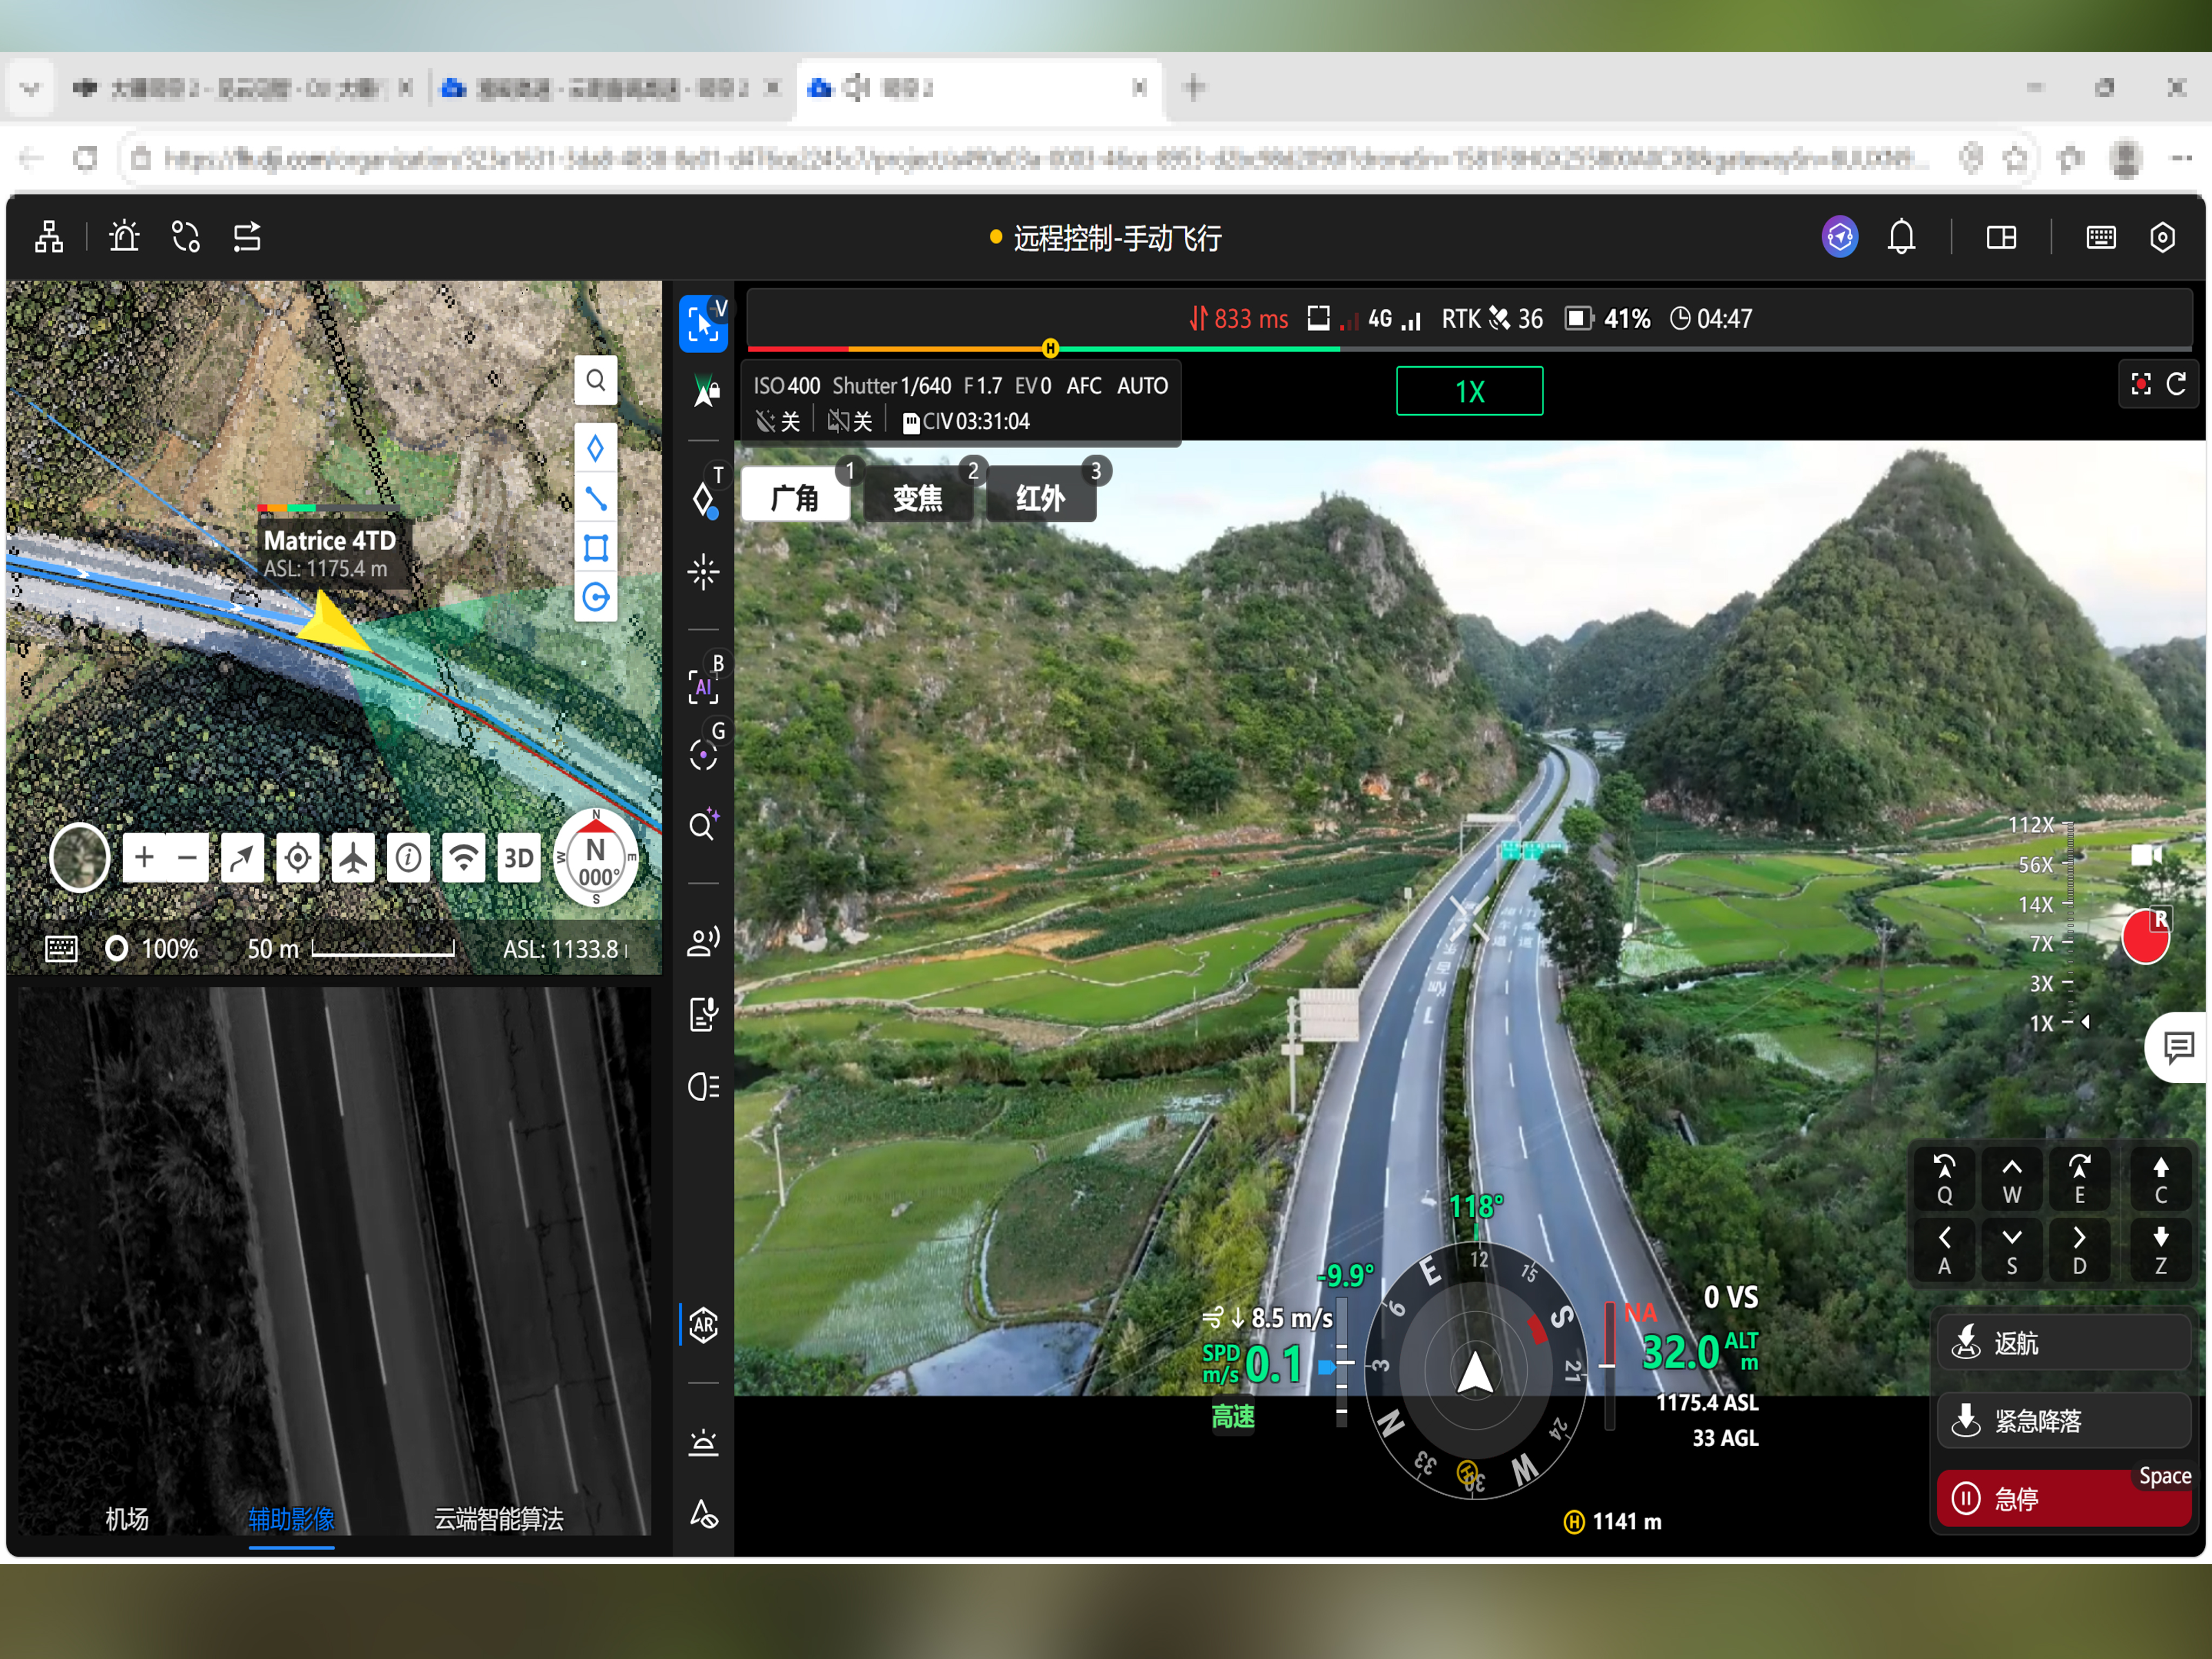
Task: Select the line drawing map tool
Action: coord(595,498)
